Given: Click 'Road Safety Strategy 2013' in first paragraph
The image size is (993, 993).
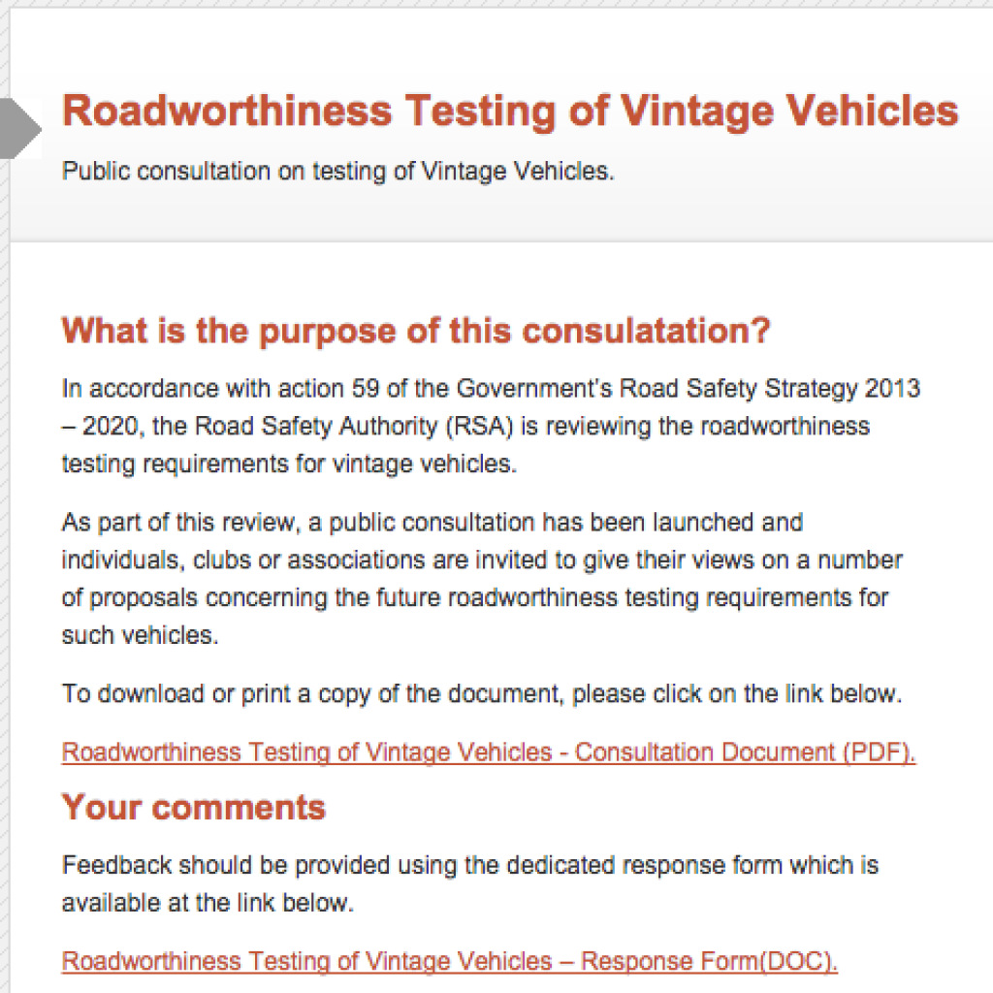Looking at the screenshot, I should pyautogui.click(x=769, y=388).
